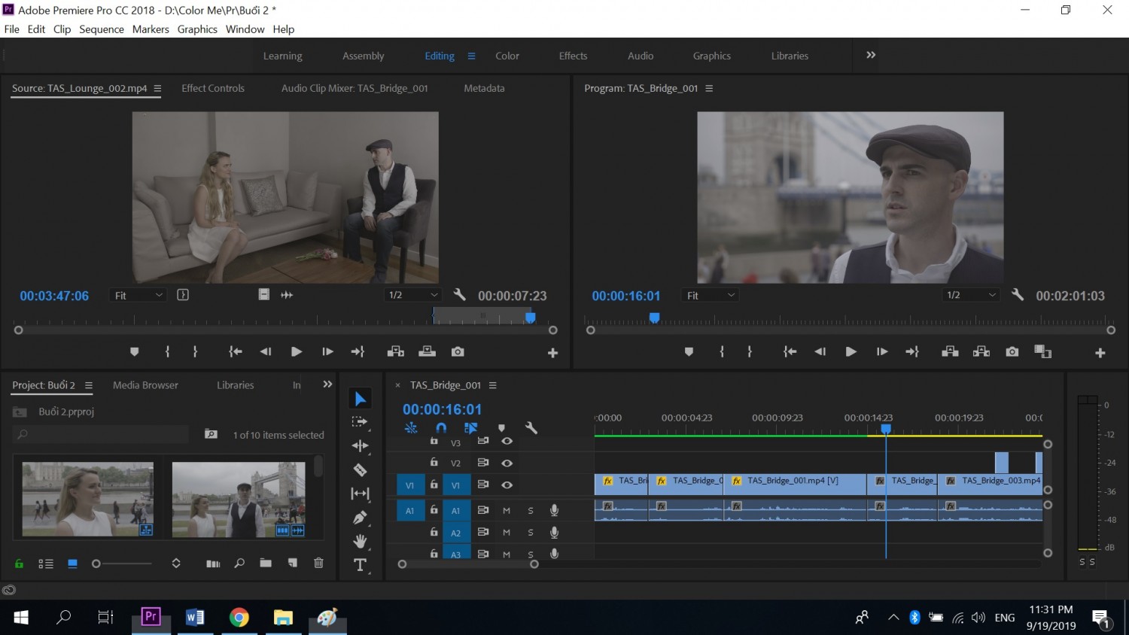Toggle V3 track output eye
Viewport: 1129px width, 635px height.
click(507, 442)
